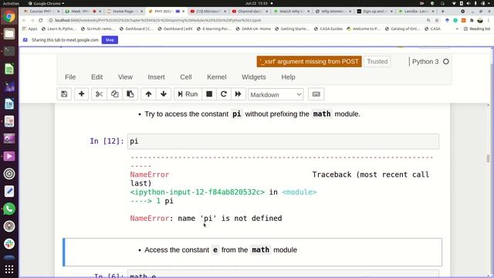Image resolution: width=494 pixels, height=278 pixels.
Task: Click Activities in the top bar
Action: (x=11, y=3)
